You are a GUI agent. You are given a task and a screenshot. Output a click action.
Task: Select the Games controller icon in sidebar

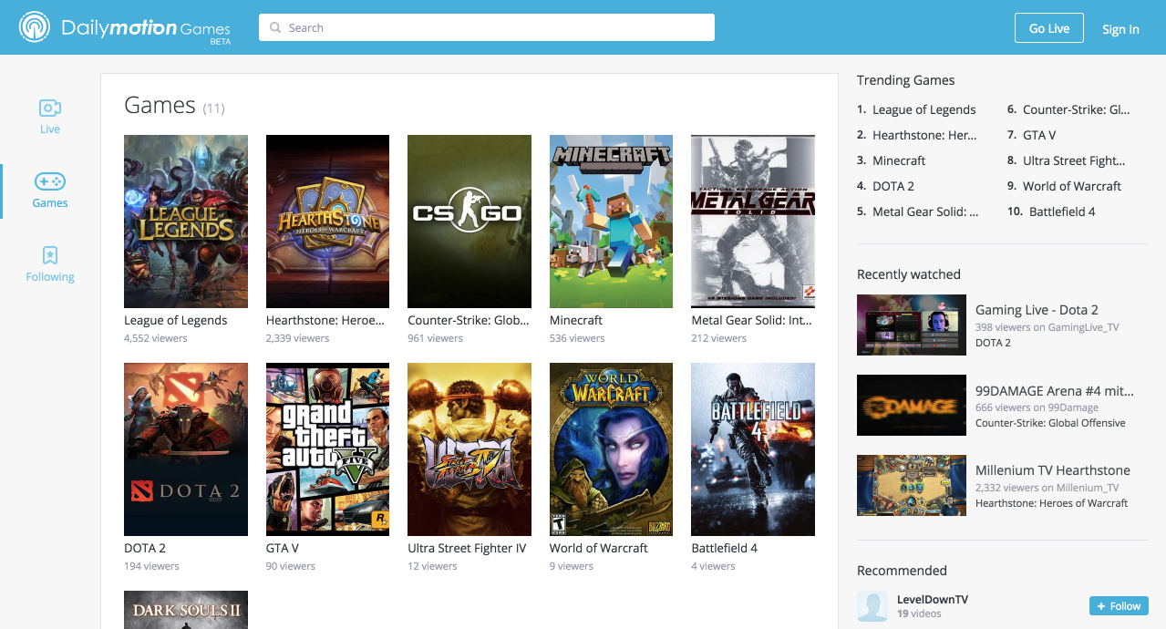(x=50, y=181)
